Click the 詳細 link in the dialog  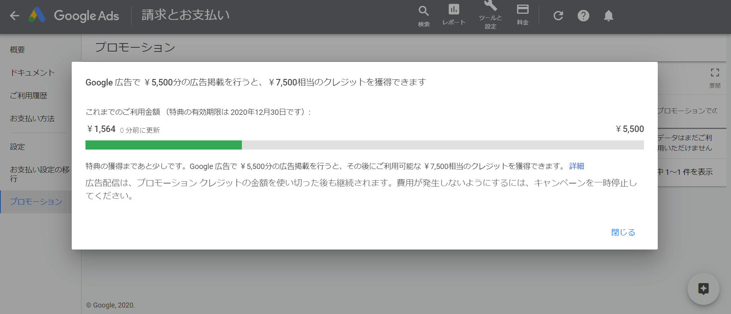(576, 166)
